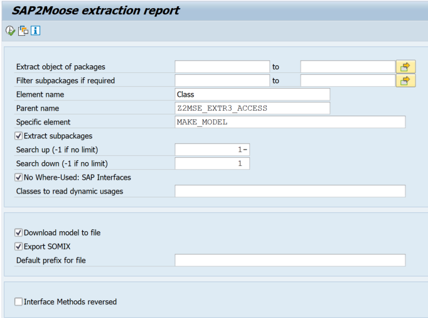This screenshot has width=428, height=318.
Task: Focus the Default prefix for file field
Action: tap(290, 260)
